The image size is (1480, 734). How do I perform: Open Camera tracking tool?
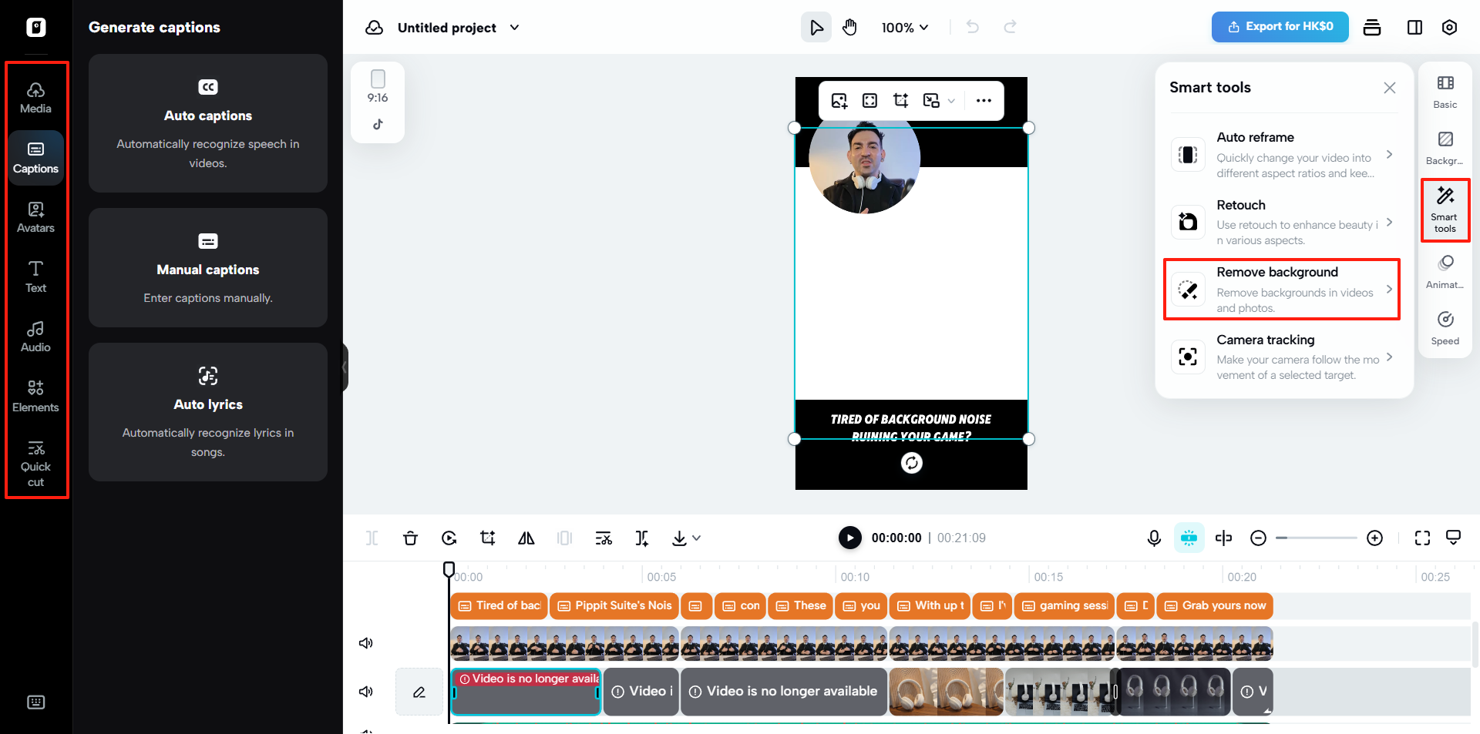pos(1284,357)
